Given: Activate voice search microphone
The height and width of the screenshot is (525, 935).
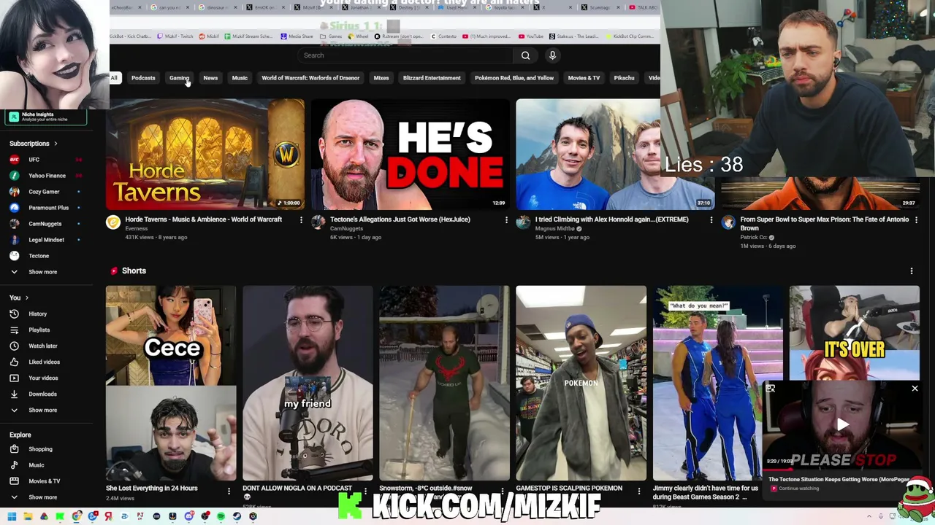Looking at the screenshot, I should click(552, 55).
